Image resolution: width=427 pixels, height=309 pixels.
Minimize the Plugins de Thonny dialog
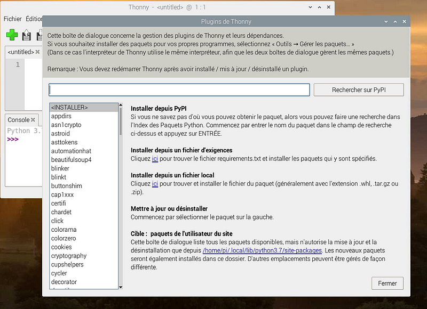coord(386,21)
